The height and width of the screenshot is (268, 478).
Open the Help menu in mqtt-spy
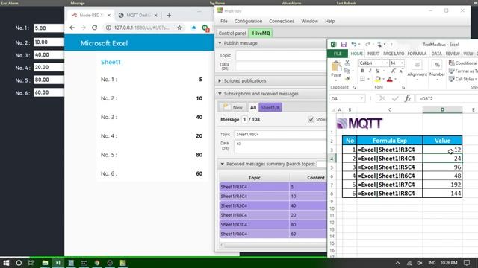click(330, 21)
